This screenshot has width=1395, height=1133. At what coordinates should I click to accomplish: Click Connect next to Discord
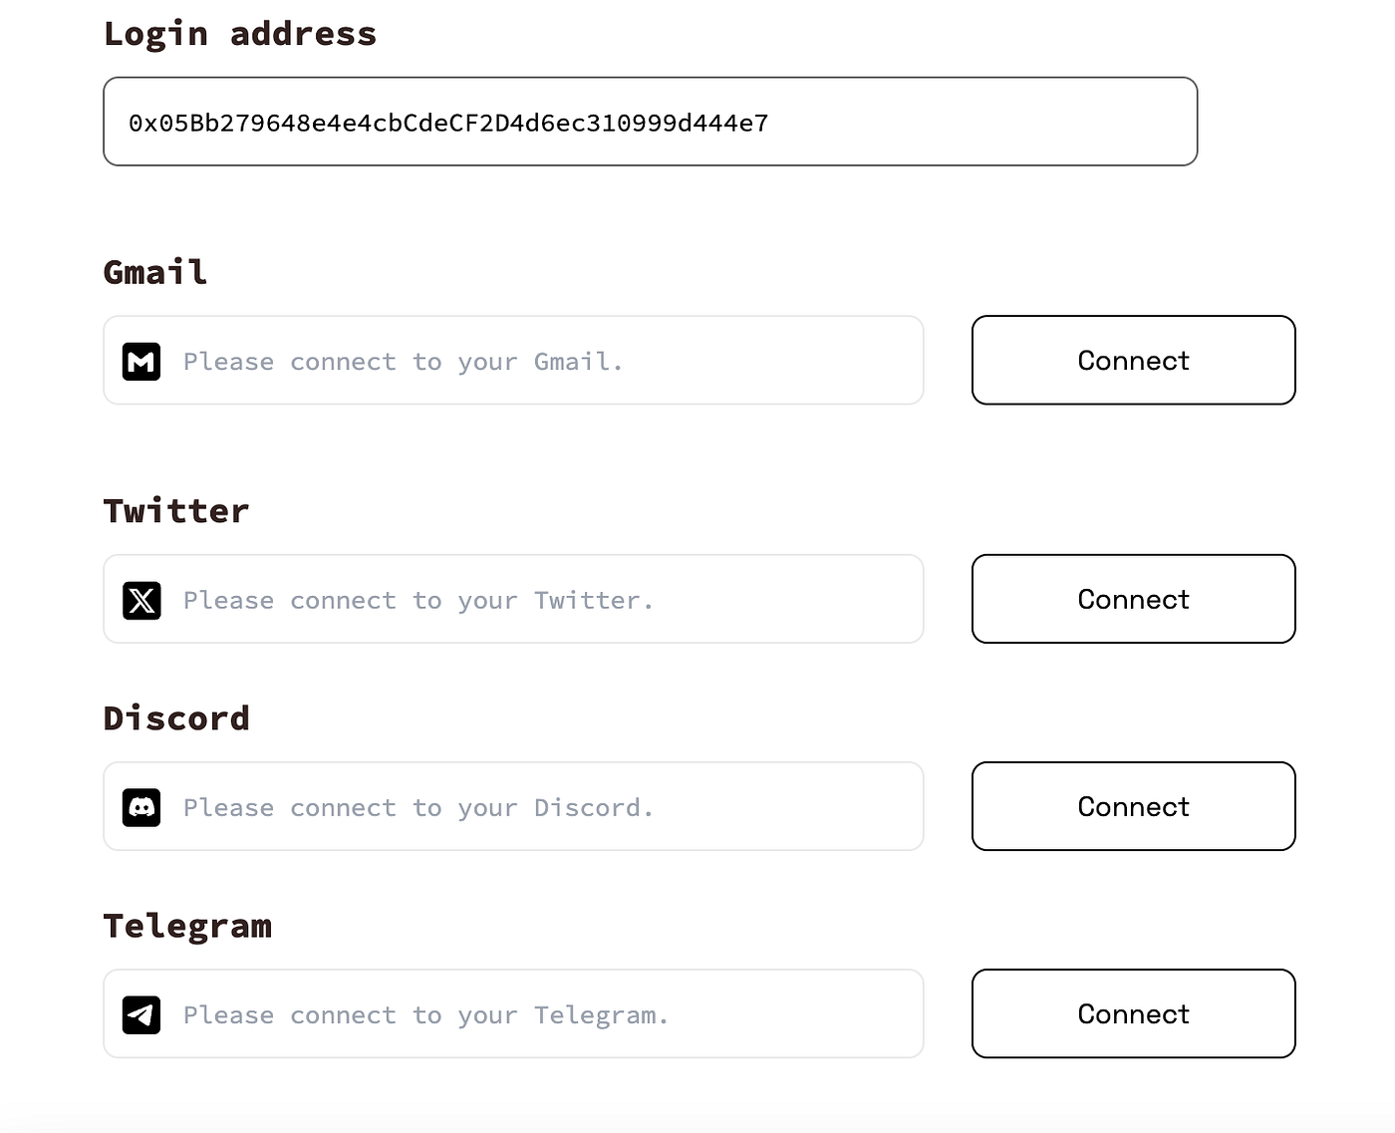point(1132,806)
